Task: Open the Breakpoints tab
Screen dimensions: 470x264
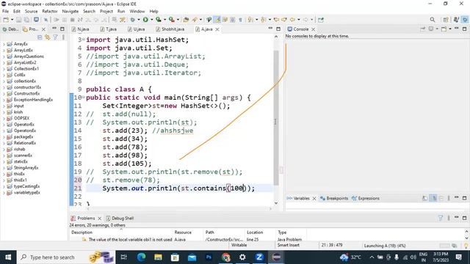Action: (334, 198)
